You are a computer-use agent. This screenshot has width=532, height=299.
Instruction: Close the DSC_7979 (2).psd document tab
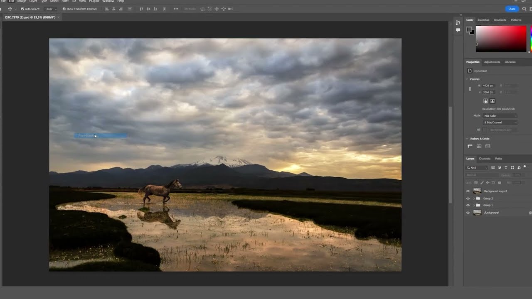point(59,17)
